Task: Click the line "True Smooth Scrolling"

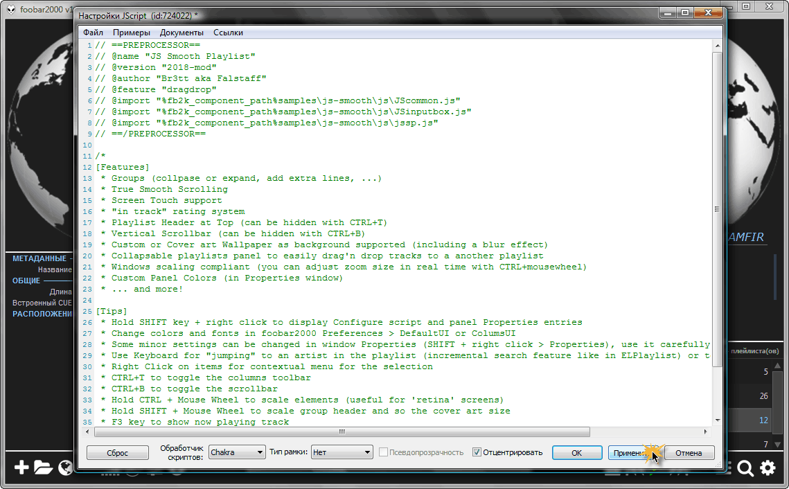Action: coord(164,189)
